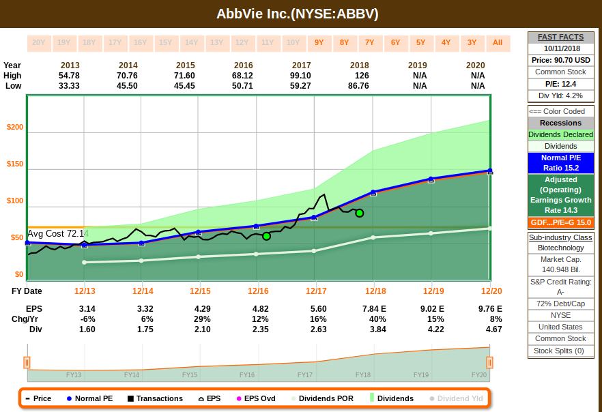602x412 pixels.
Task: Click the Div Yld: 4.2% fact
Action: [x=560, y=95]
